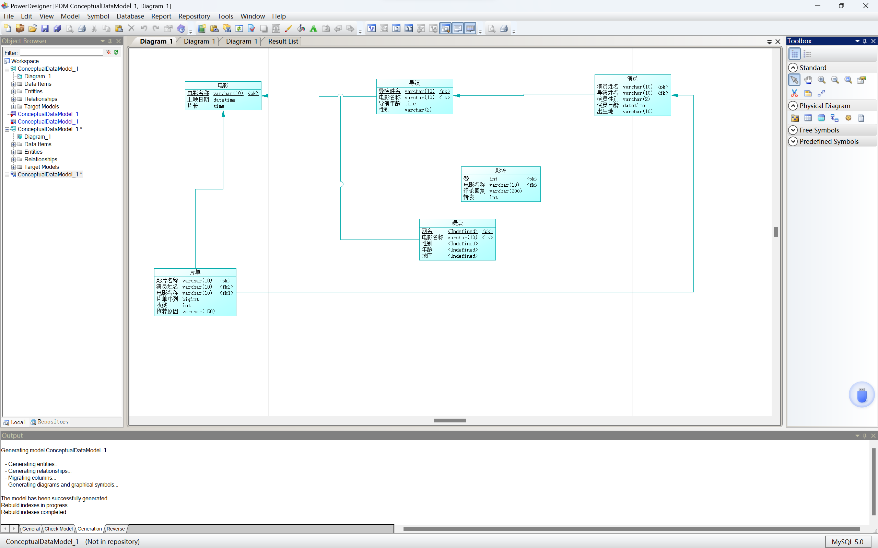Click the Print icon in main toolbar
Screen dimensions: 878x548
coord(82,28)
